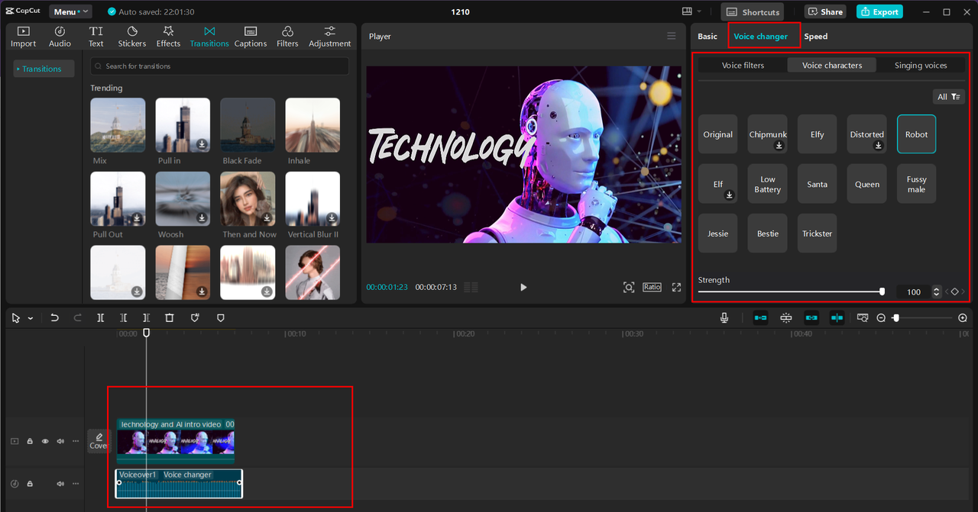The height and width of the screenshot is (512, 978).
Task: Open the Captions panel
Action: click(x=251, y=37)
